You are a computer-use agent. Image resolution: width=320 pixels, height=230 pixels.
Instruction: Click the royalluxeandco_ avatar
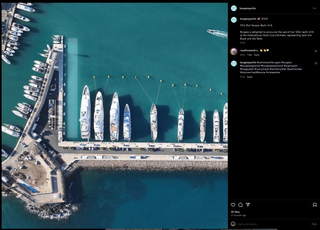[234, 51]
